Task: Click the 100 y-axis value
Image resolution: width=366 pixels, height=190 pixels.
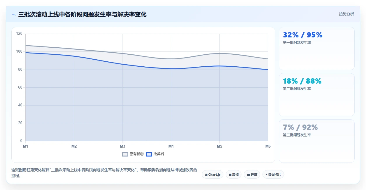Action: [19, 51]
